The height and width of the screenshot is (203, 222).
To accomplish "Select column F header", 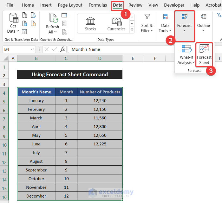I will coord(155,58).
